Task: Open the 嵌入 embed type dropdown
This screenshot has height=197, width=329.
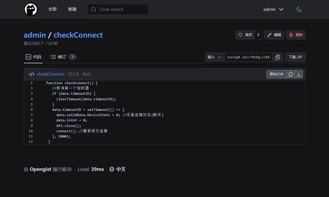Action: coord(214,57)
